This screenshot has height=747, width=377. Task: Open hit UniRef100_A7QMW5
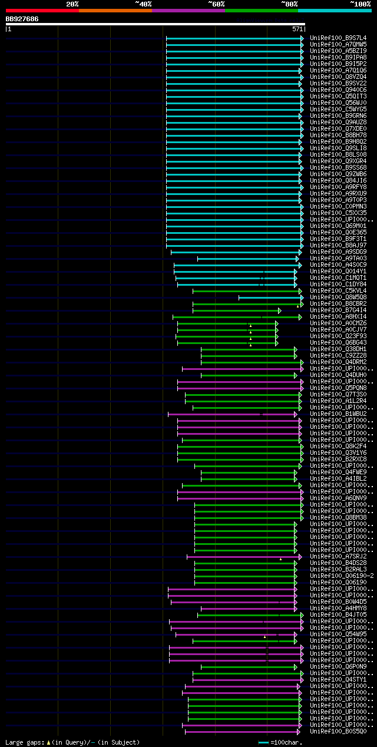tap(338, 44)
